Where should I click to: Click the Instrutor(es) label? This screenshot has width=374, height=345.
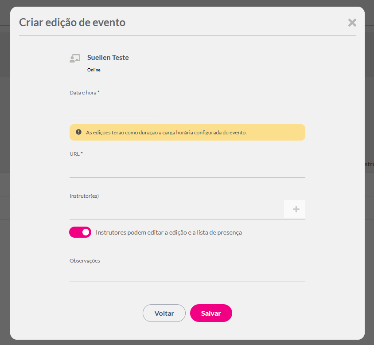coord(84,196)
